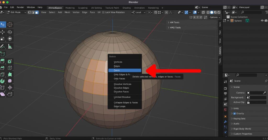Expand the Audio panel
Screen dimensions: 268x140
click(x=249, y=124)
